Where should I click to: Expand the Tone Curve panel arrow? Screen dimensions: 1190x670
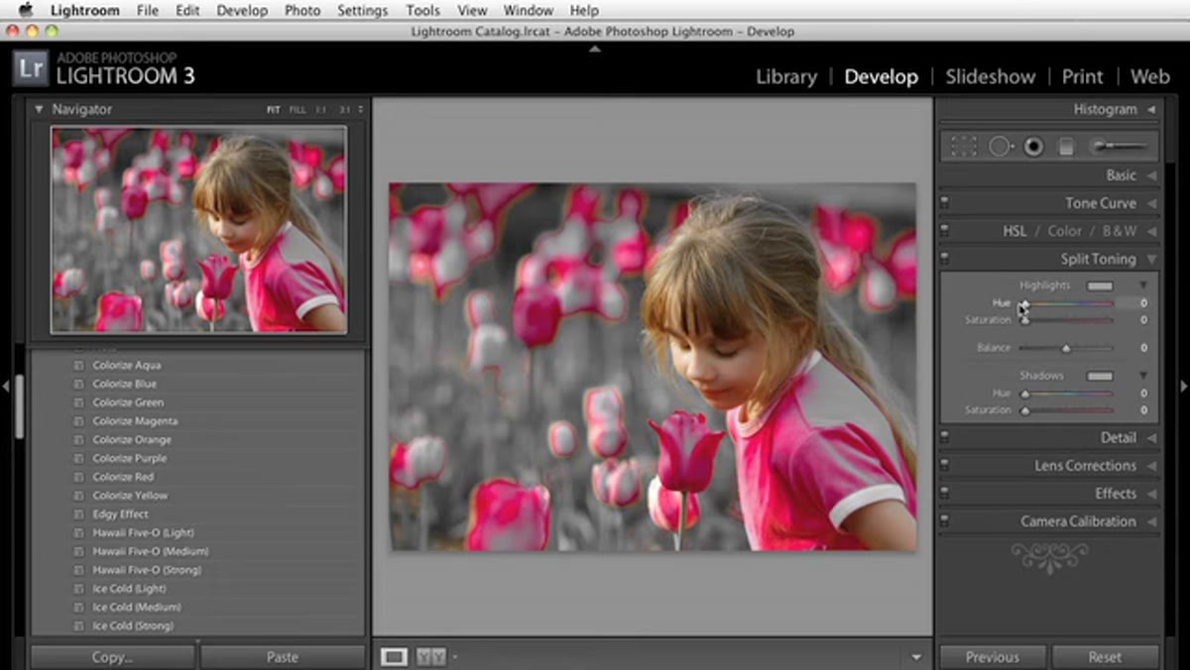tap(1151, 203)
